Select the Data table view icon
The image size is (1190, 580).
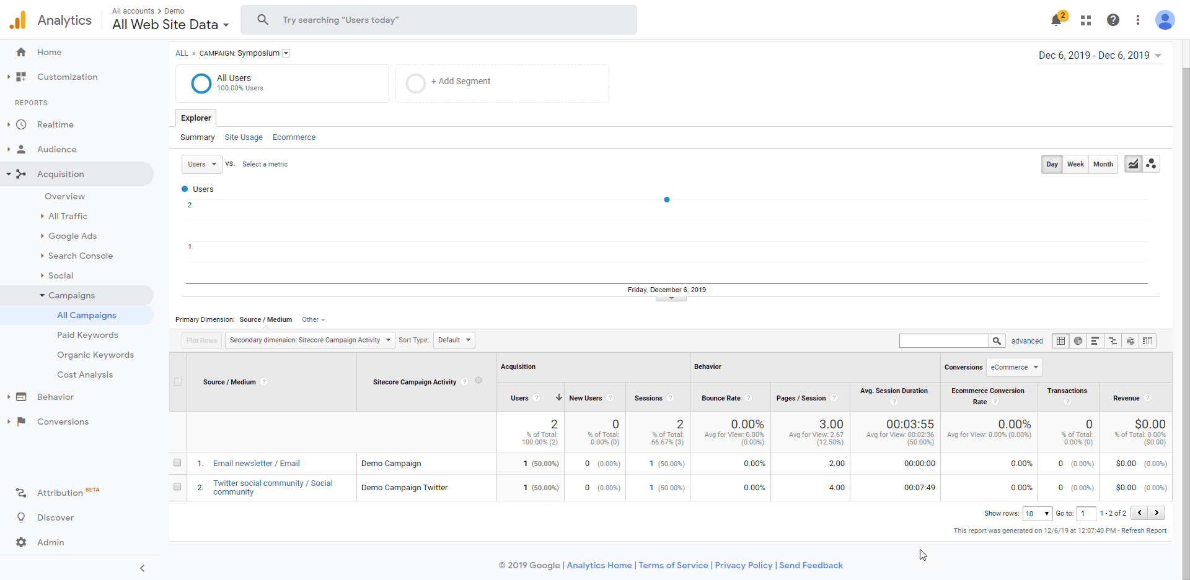tap(1061, 340)
